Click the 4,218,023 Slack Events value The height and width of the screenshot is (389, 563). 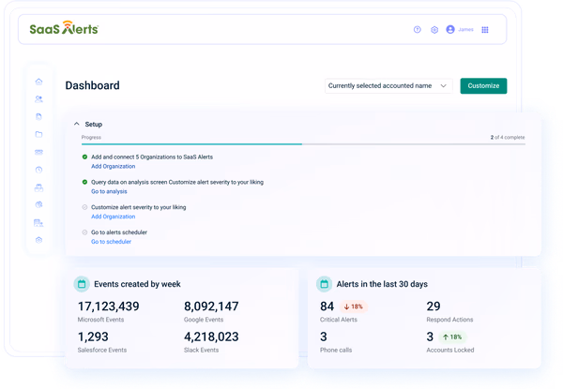pos(211,337)
